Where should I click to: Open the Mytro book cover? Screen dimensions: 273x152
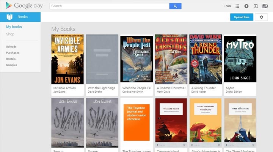240,59
